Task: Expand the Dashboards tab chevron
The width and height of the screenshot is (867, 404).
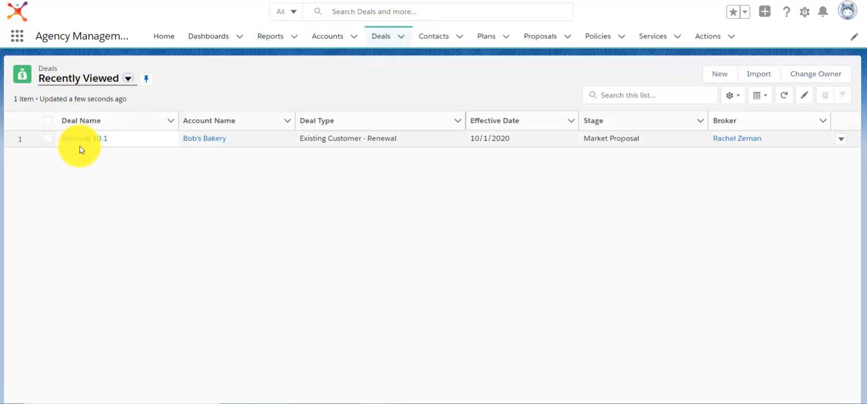Action: (240, 36)
